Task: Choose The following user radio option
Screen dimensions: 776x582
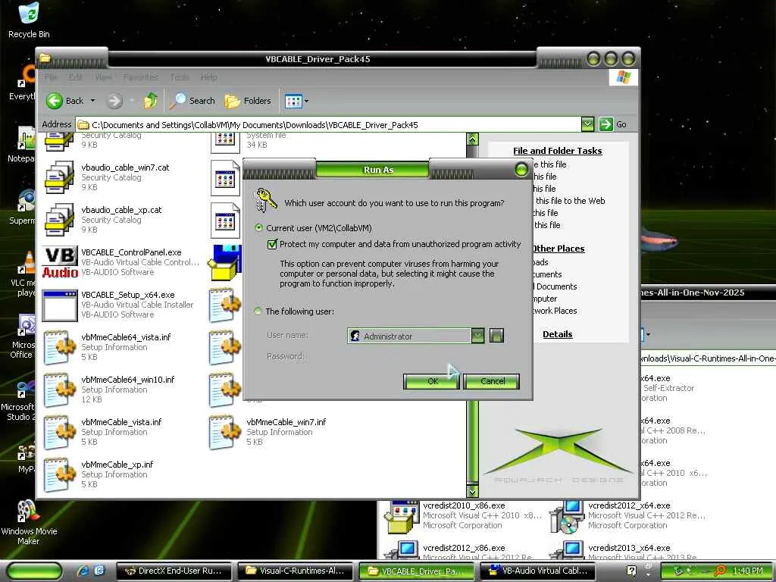Action: (x=258, y=311)
